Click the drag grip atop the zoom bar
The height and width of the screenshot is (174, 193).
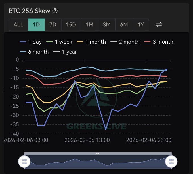[98, 153]
